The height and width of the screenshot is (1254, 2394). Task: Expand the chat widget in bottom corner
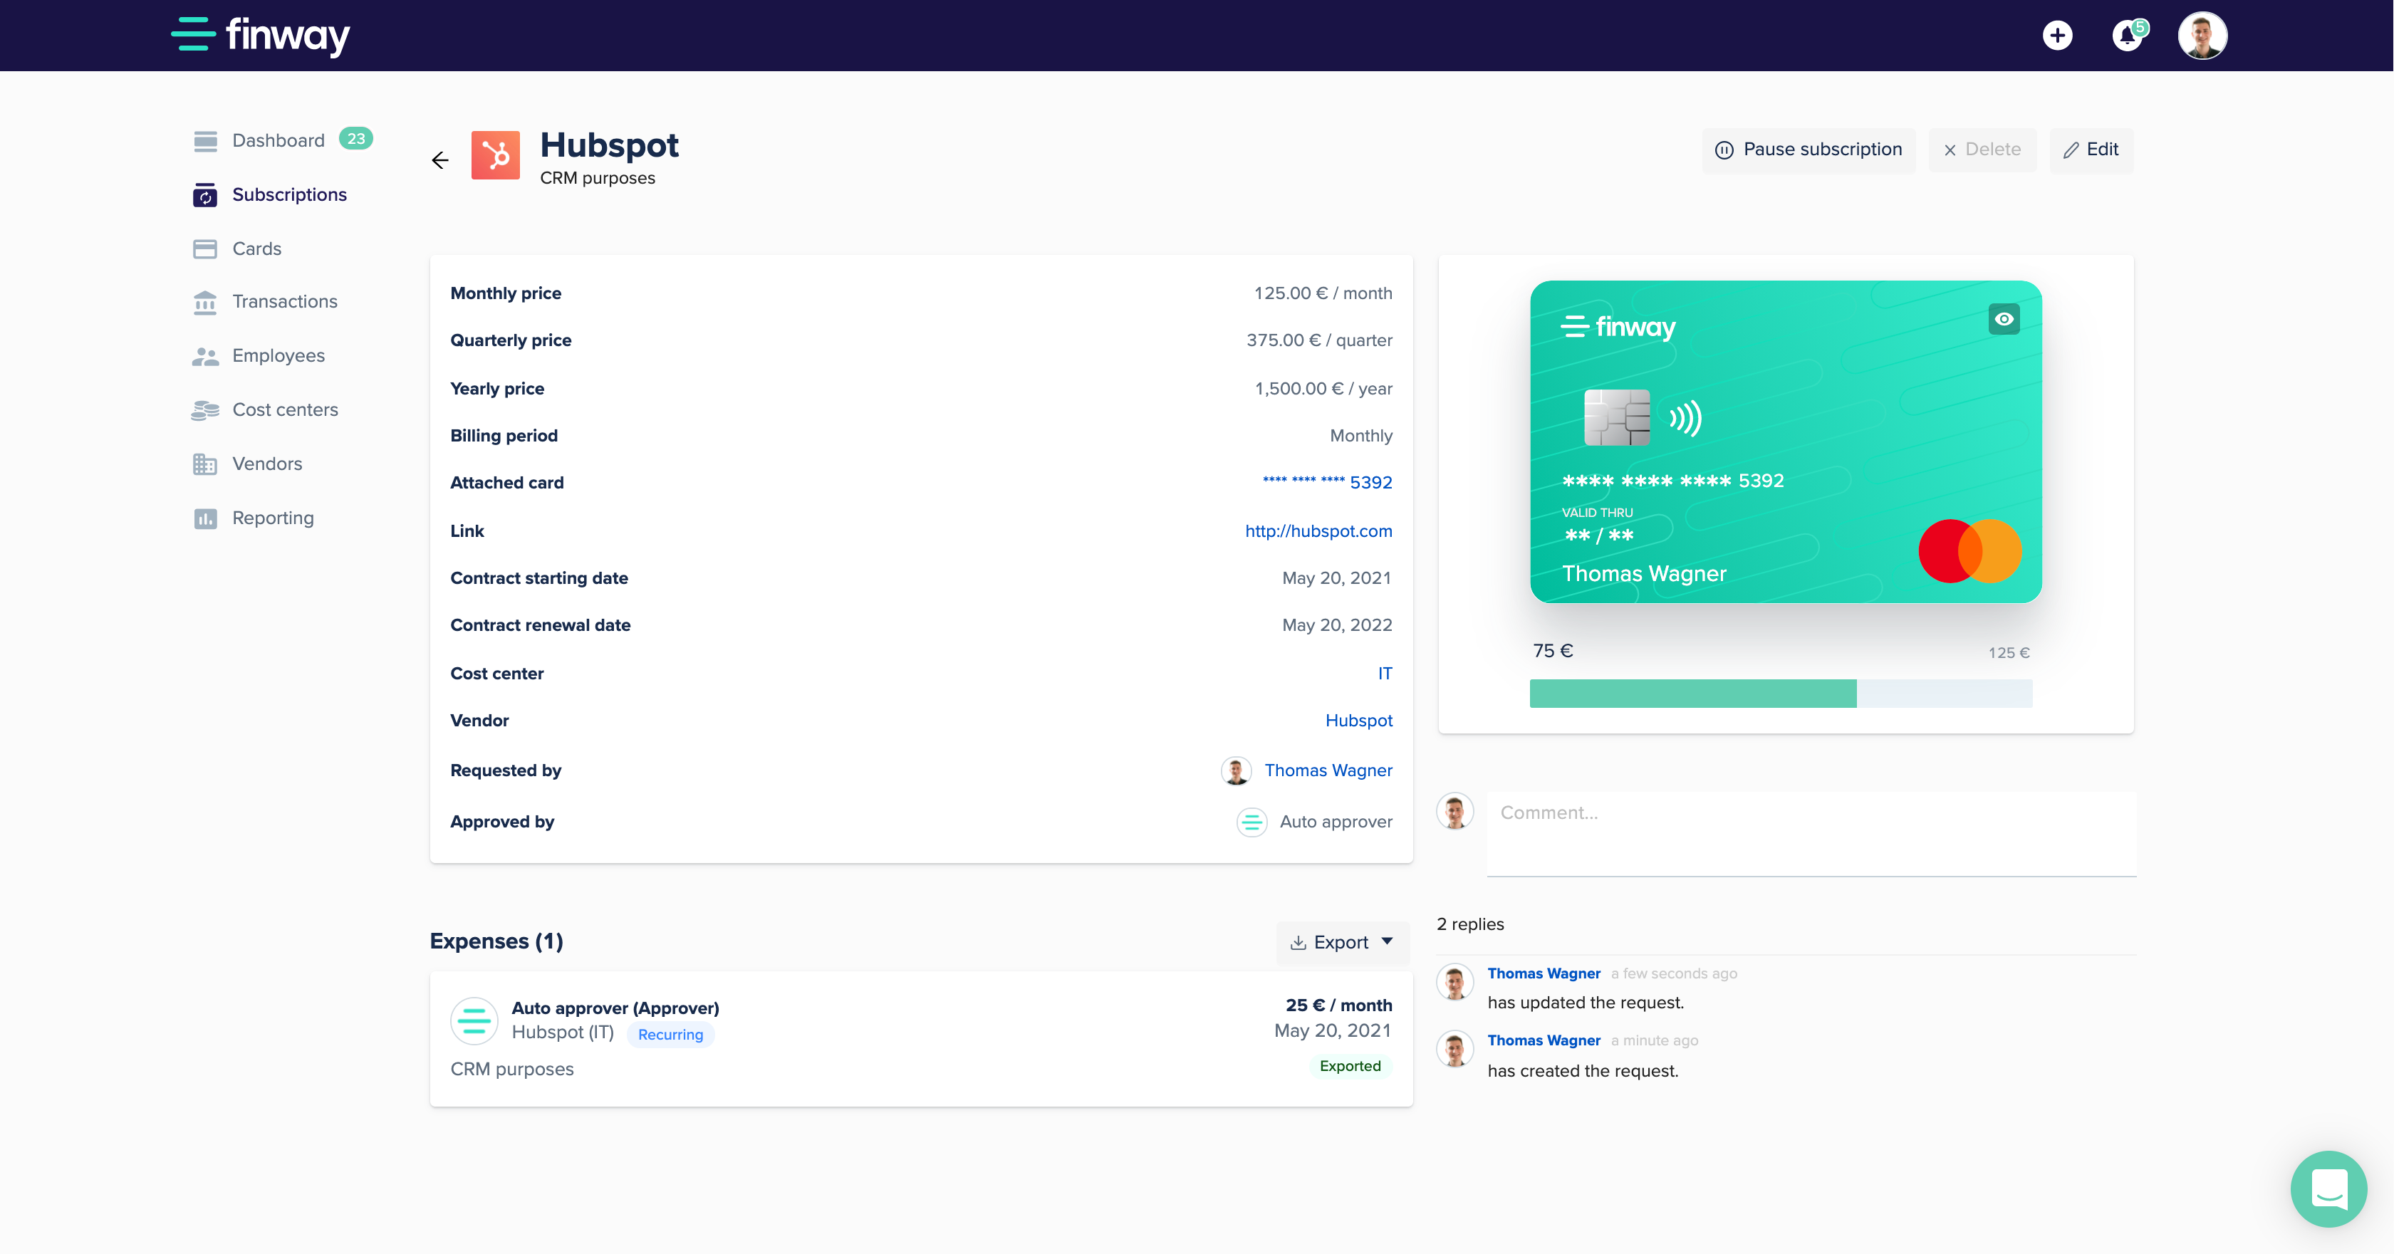pyautogui.click(x=2328, y=1189)
